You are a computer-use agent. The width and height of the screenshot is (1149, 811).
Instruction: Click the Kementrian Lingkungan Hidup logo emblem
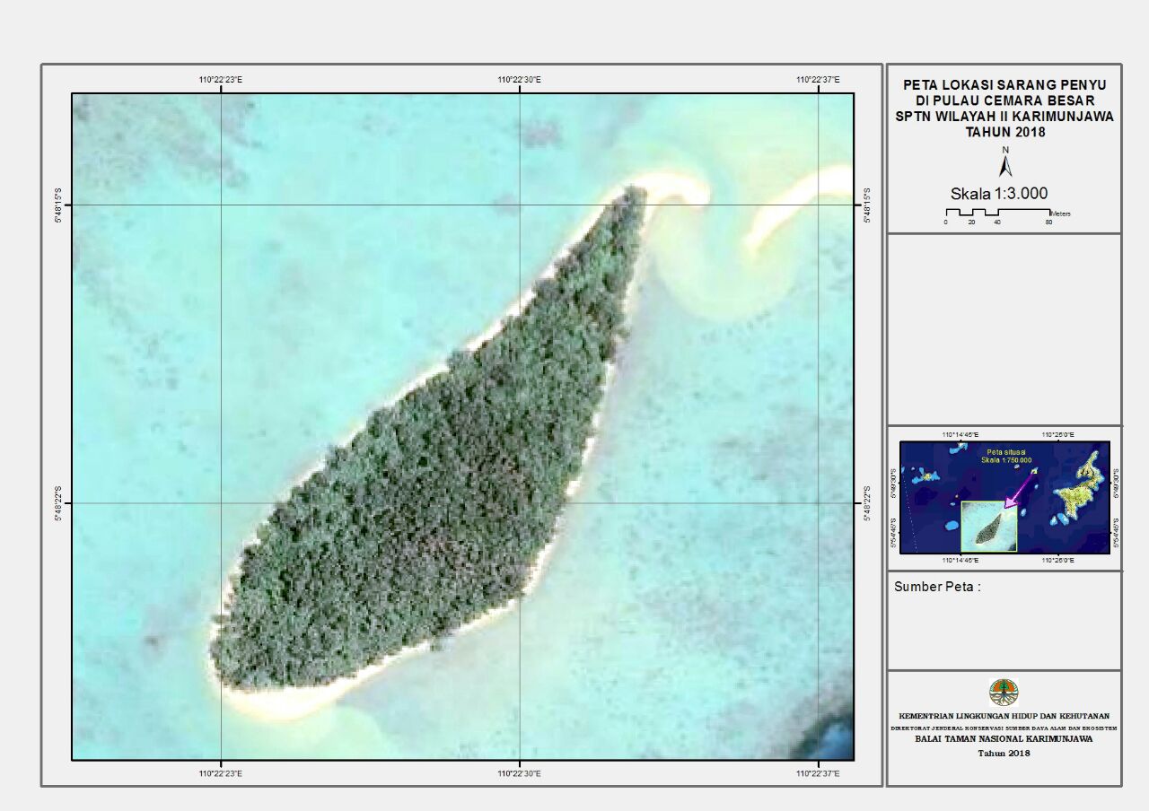tap(1004, 693)
